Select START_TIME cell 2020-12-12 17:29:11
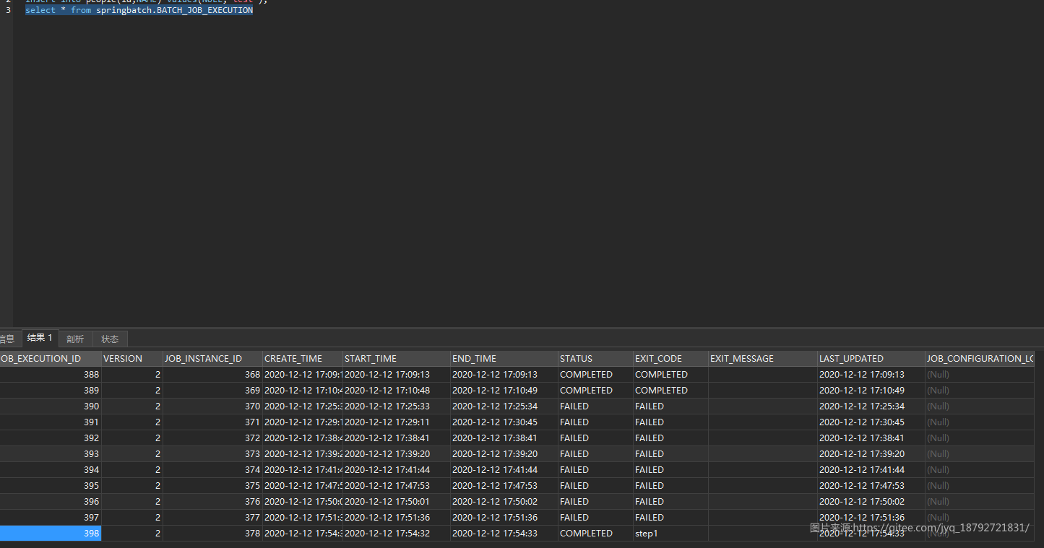1044x548 pixels. click(397, 422)
